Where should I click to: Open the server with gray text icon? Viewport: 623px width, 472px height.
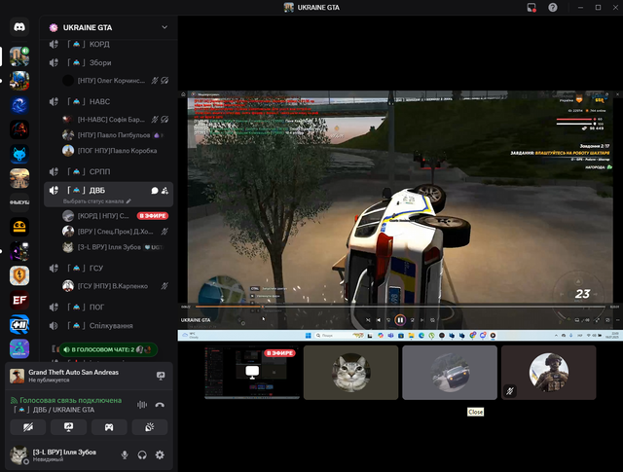[19, 202]
